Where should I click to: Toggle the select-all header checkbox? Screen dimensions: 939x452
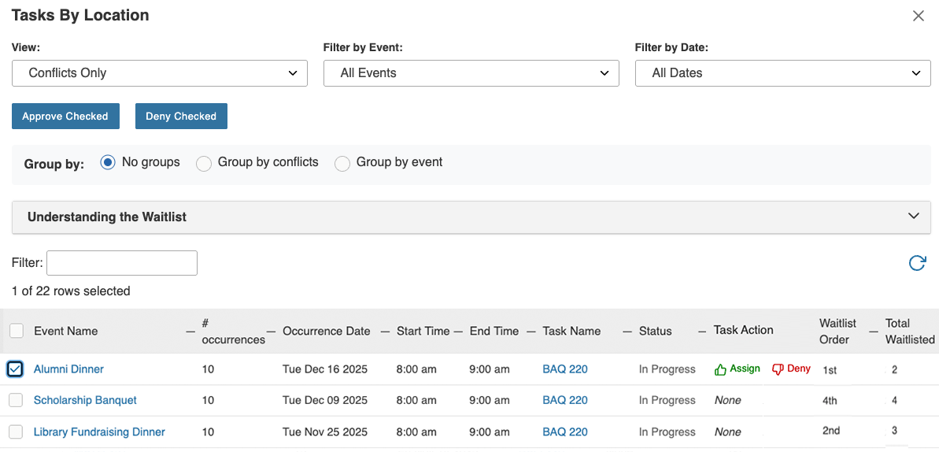tap(16, 331)
